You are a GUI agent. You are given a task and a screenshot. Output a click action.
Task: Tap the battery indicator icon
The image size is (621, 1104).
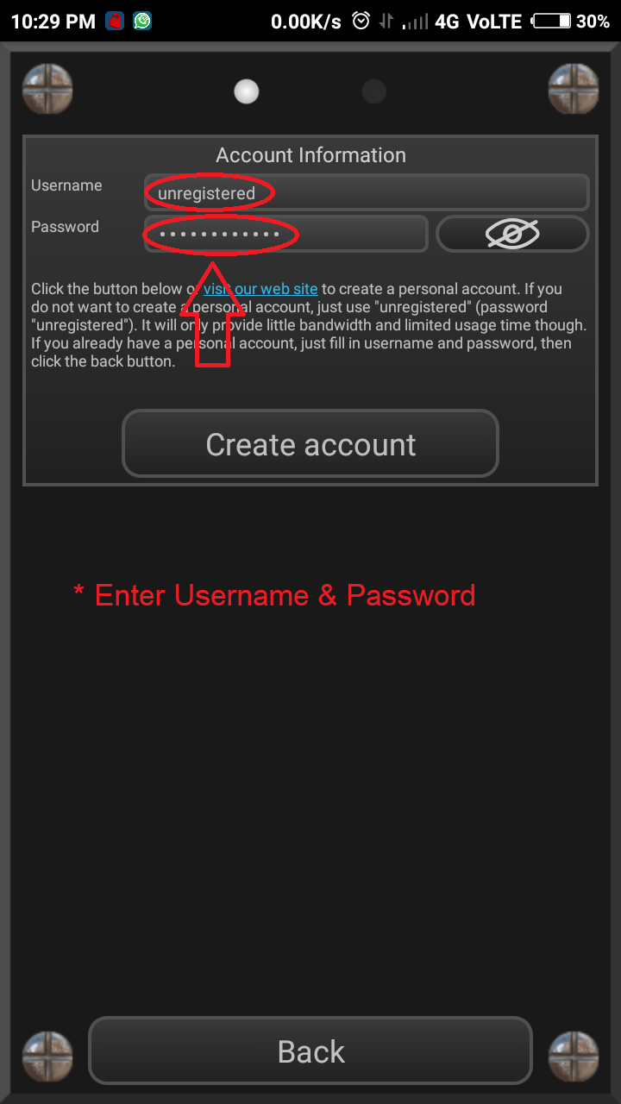click(x=552, y=22)
